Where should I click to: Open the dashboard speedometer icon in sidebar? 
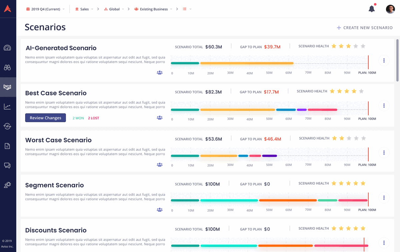point(7,48)
